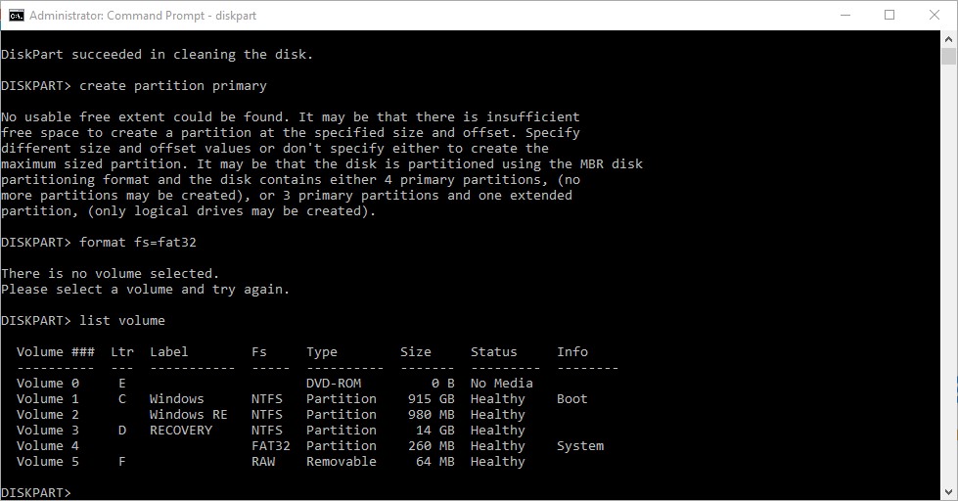Maximize the Command Prompt window

pyautogui.click(x=890, y=16)
